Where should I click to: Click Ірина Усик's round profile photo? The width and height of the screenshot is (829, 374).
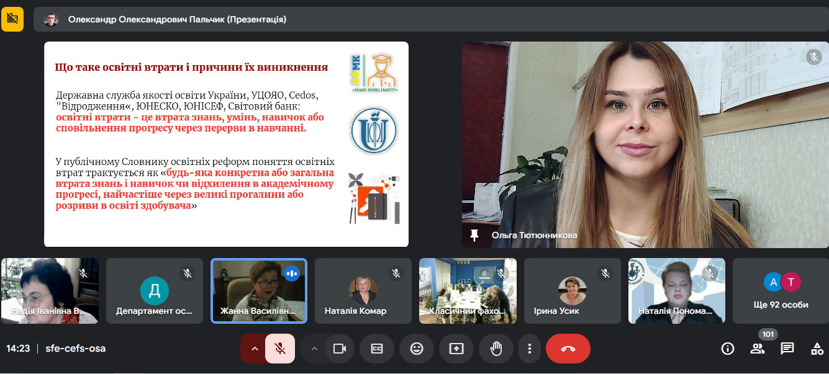point(573,290)
